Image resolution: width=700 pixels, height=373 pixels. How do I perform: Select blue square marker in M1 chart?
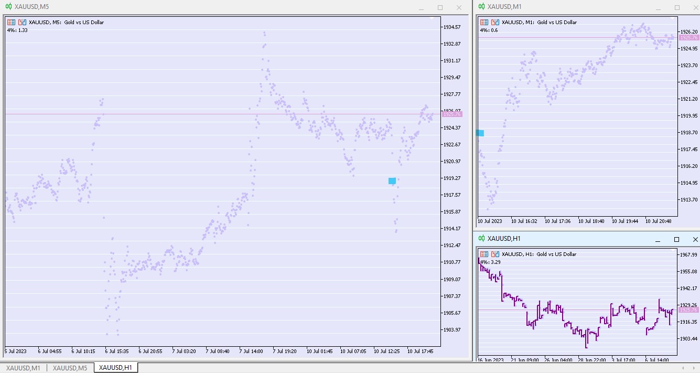click(480, 133)
